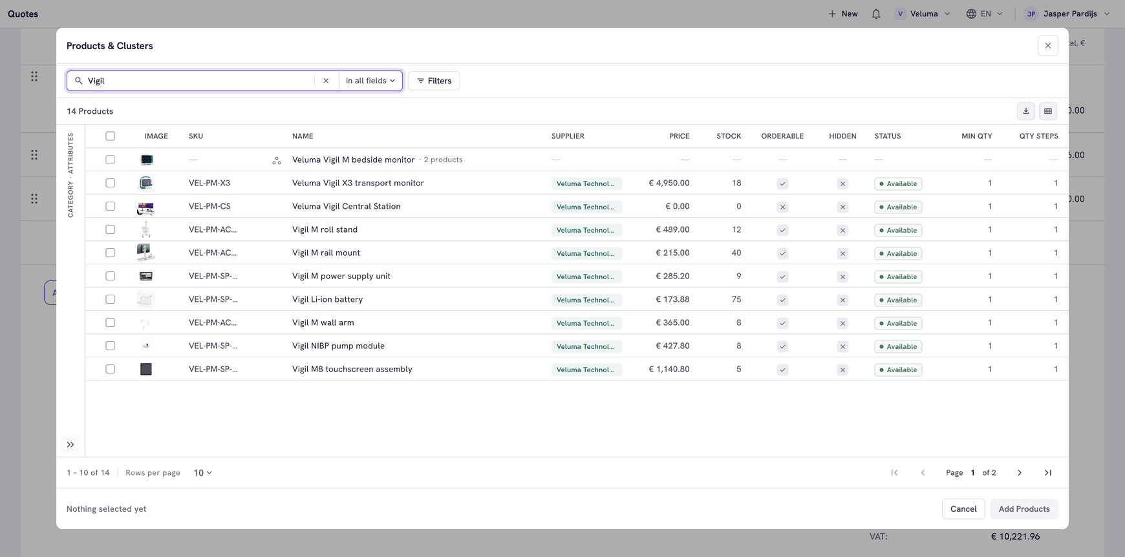Viewport: 1125px width, 557px height.
Task: Click hidden cross icon for Vigil M wall arm
Action: pos(842,323)
